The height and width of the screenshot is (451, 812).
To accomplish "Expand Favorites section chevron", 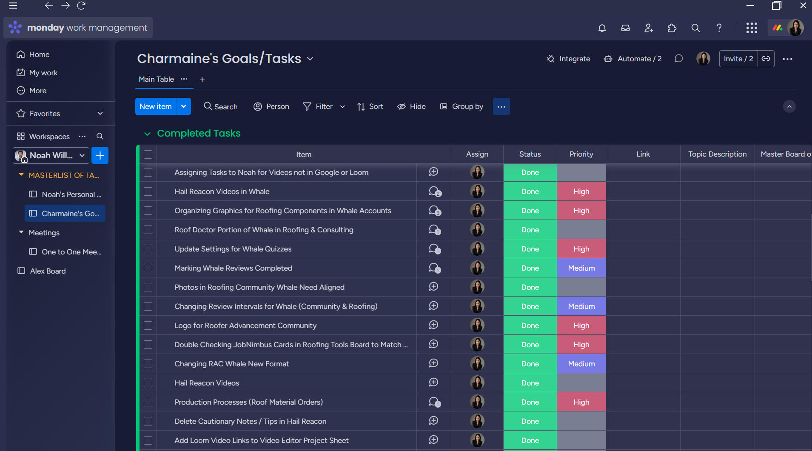I will coord(100,114).
